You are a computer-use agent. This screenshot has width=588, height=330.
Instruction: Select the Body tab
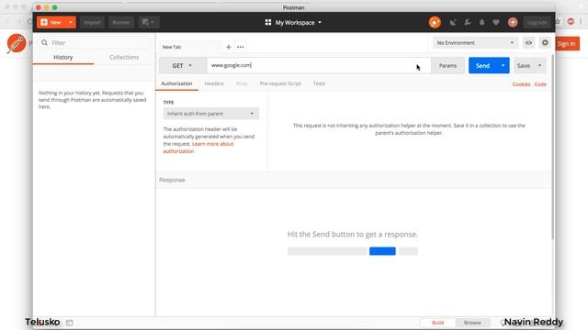click(242, 83)
